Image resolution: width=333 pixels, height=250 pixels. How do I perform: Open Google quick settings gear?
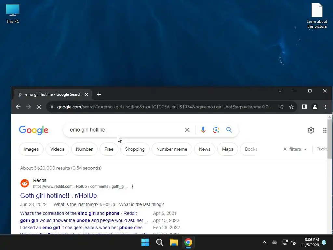[x=311, y=130]
